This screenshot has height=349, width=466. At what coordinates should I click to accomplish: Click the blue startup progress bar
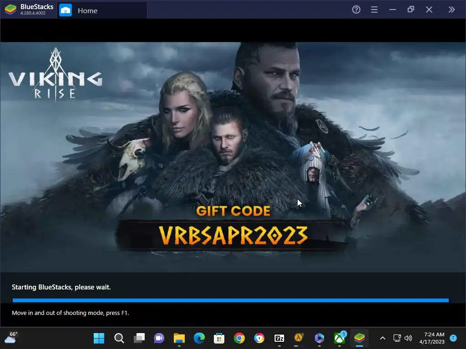pyautogui.click(x=231, y=300)
